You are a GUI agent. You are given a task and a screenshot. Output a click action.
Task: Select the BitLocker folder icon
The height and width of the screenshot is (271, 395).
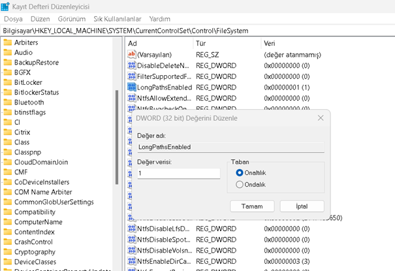pos(8,82)
